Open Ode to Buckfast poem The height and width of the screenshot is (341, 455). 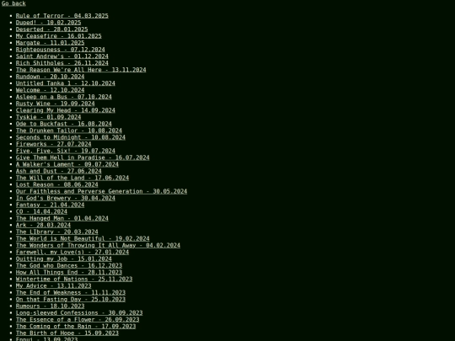pyautogui.click(x=64, y=124)
